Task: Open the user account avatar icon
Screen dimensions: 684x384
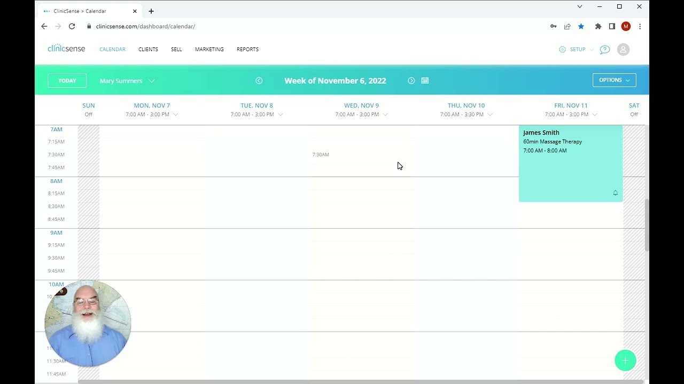Action: coord(623,50)
